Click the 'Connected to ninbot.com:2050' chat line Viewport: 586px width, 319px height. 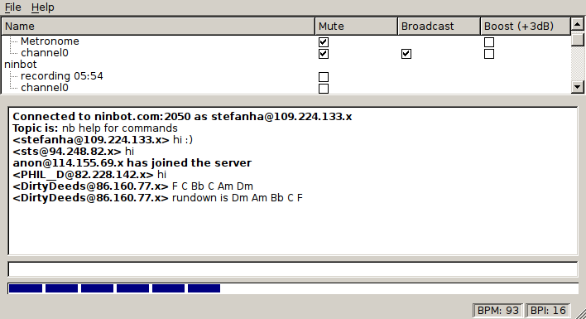pyautogui.click(x=182, y=117)
